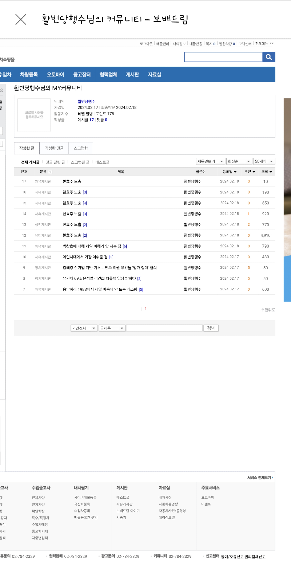
Task: Open 중고장터 in the blue nav bar
Action: (x=82, y=75)
